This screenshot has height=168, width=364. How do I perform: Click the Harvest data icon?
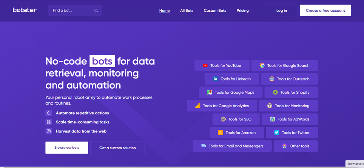[48, 131]
